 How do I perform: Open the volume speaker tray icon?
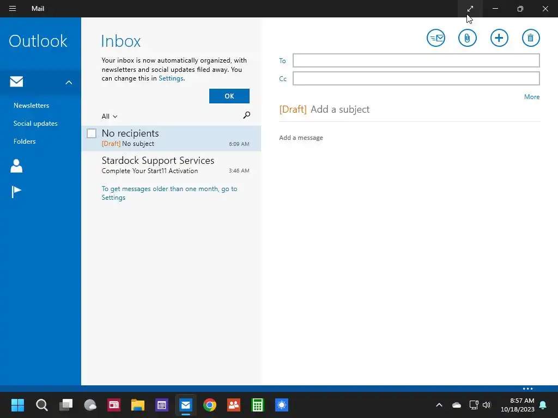pyautogui.click(x=487, y=405)
